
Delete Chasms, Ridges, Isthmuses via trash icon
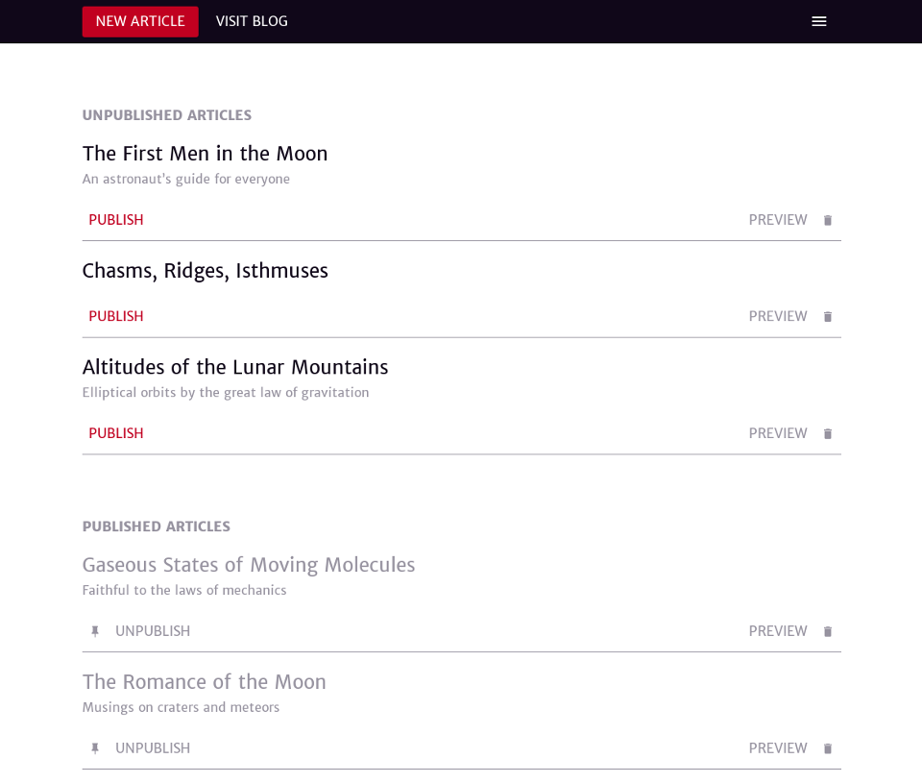pyautogui.click(x=827, y=316)
